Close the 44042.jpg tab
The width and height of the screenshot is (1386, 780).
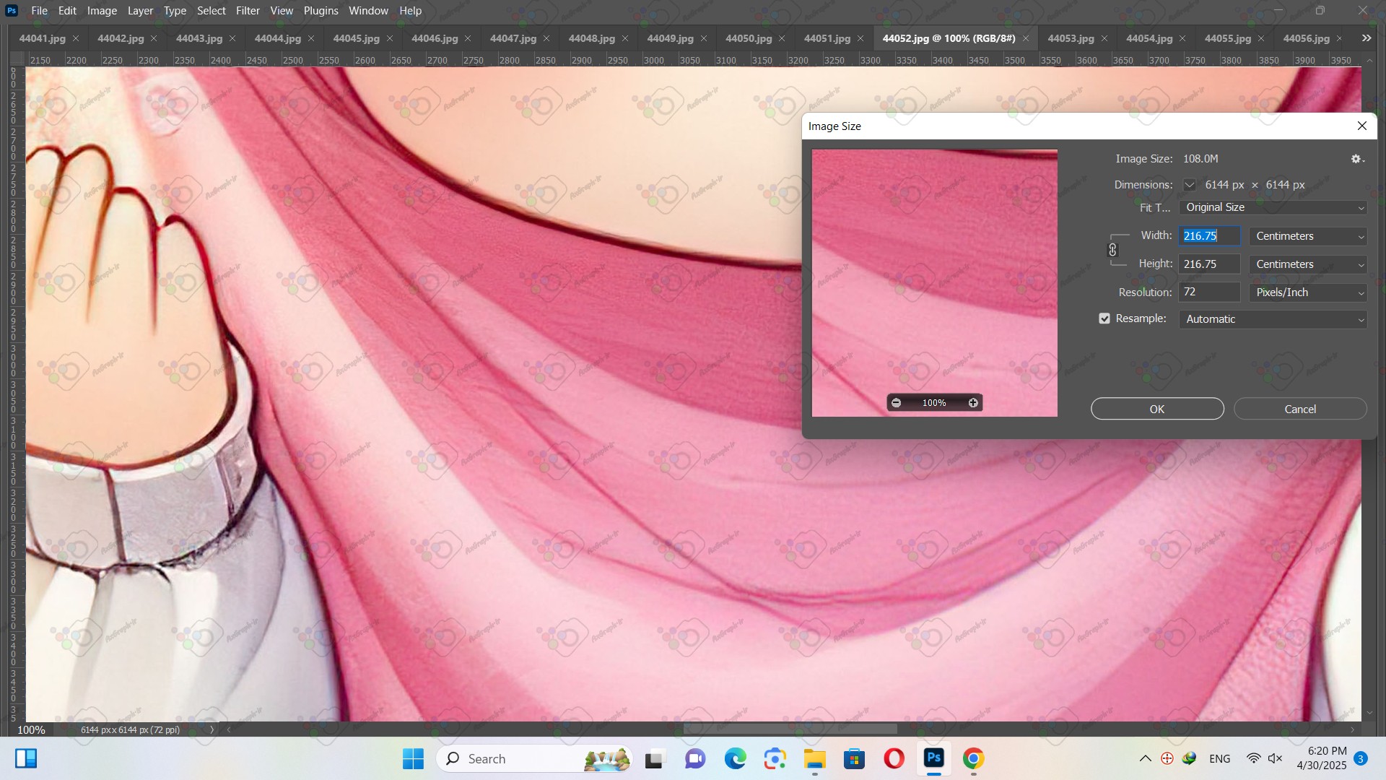tap(154, 38)
